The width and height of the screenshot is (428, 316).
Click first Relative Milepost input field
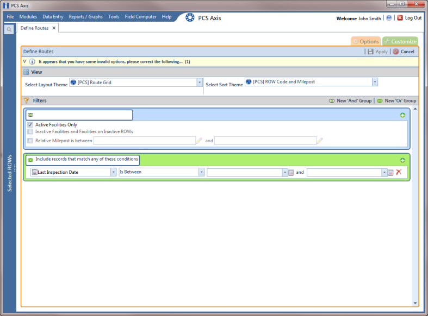(145, 141)
